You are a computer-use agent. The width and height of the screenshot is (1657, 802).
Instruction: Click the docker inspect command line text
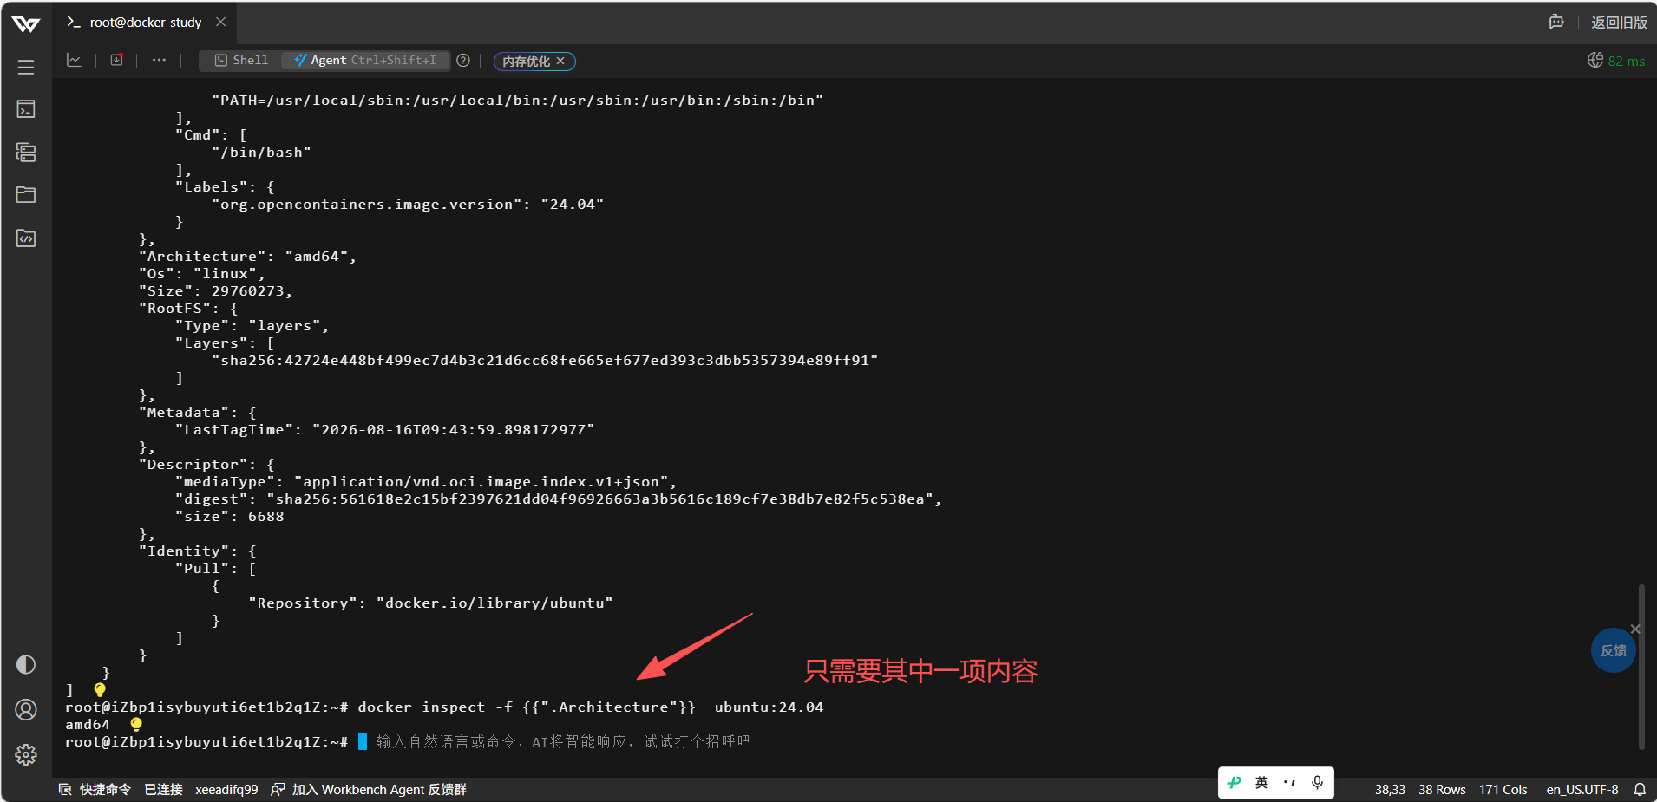coord(590,707)
